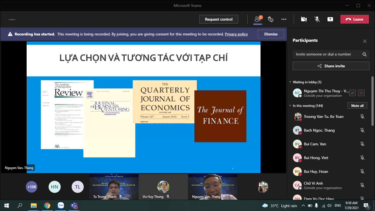Image resolution: width=375 pixels, height=211 pixels.
Task: Click the muted mic icon for Bui Cam. Van
Action: click(362, 144)
